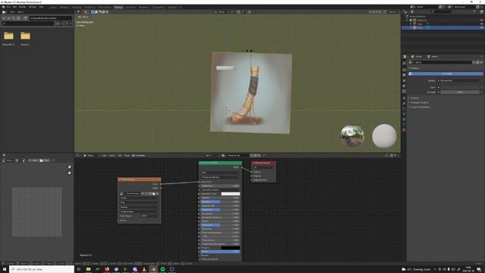The height and width of the screenshot is (273, 485).
Task: Open the Color Space sRGB dropdown
Action: 150,215
